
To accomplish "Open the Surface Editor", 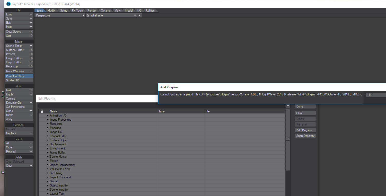I will pyautogui.click(x=19, y=50).
